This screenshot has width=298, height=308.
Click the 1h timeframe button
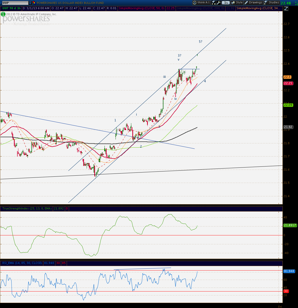click(226, 3)
